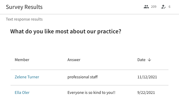Click the 9/22/2021 date cell
The image size is (179, 100).
pyautogui.click(x=146, y=92)
